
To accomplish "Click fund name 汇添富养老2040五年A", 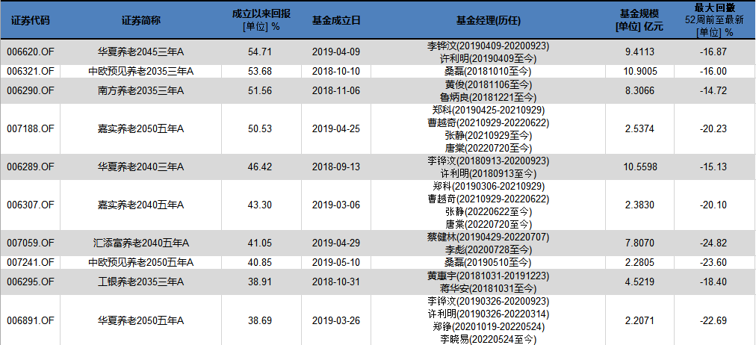I will tap(140, 243).
